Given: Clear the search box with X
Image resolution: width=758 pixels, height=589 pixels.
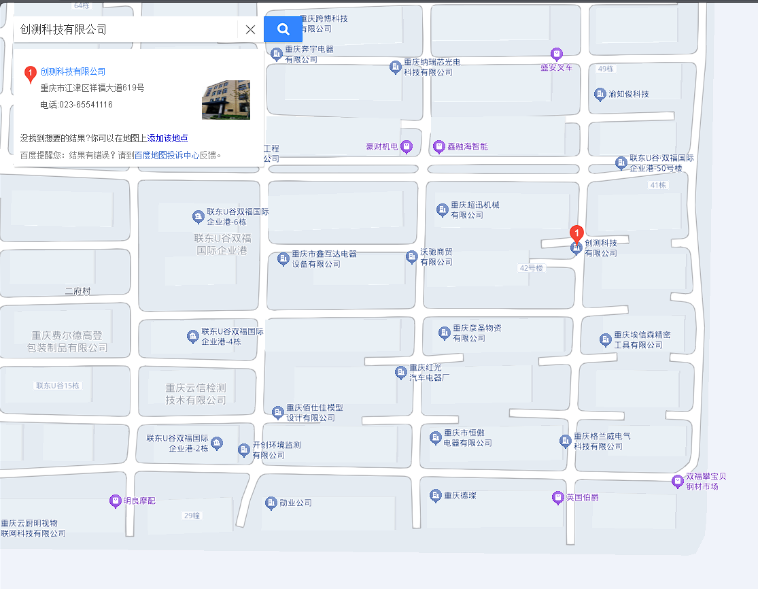Looking at the screenshot, I should pos(250,29).
